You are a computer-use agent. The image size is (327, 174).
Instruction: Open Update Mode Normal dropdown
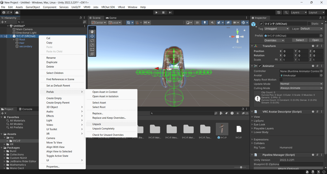(301, 84)
